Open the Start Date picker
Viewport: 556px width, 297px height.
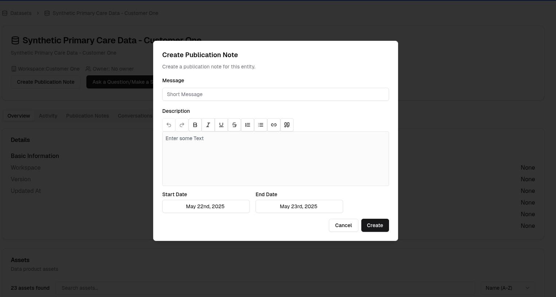[206, 206]
